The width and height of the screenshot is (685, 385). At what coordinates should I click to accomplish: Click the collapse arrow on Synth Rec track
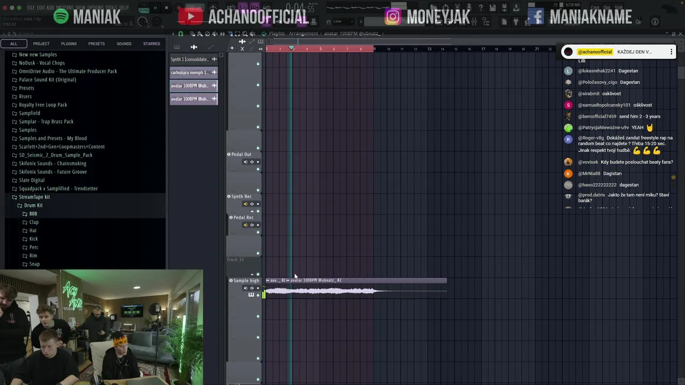click(x=252, y=211)
